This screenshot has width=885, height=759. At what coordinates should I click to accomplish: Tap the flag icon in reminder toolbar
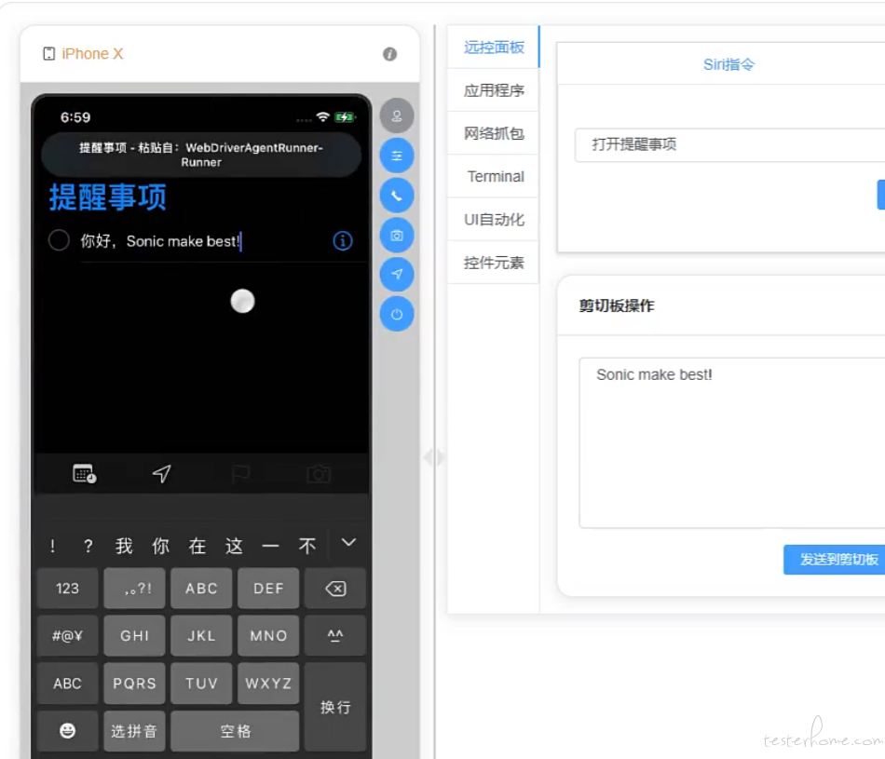pos(240,473)
